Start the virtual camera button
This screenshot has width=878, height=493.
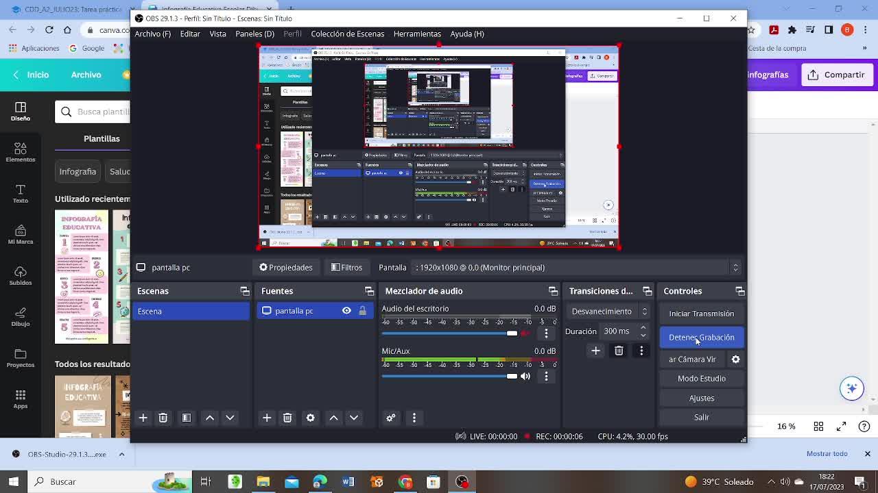[x=693, y=359]
